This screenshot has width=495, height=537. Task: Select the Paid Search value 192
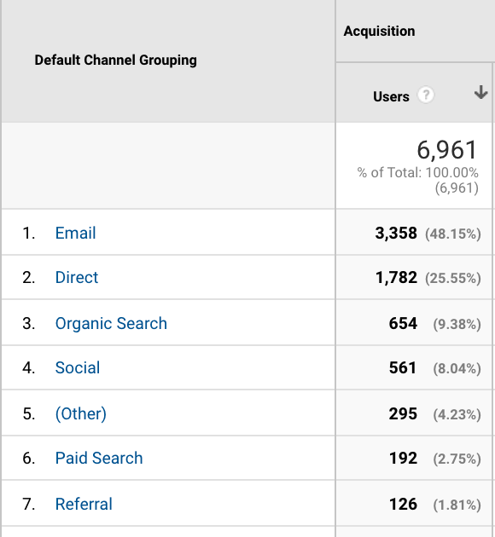(x=403, y=459)
